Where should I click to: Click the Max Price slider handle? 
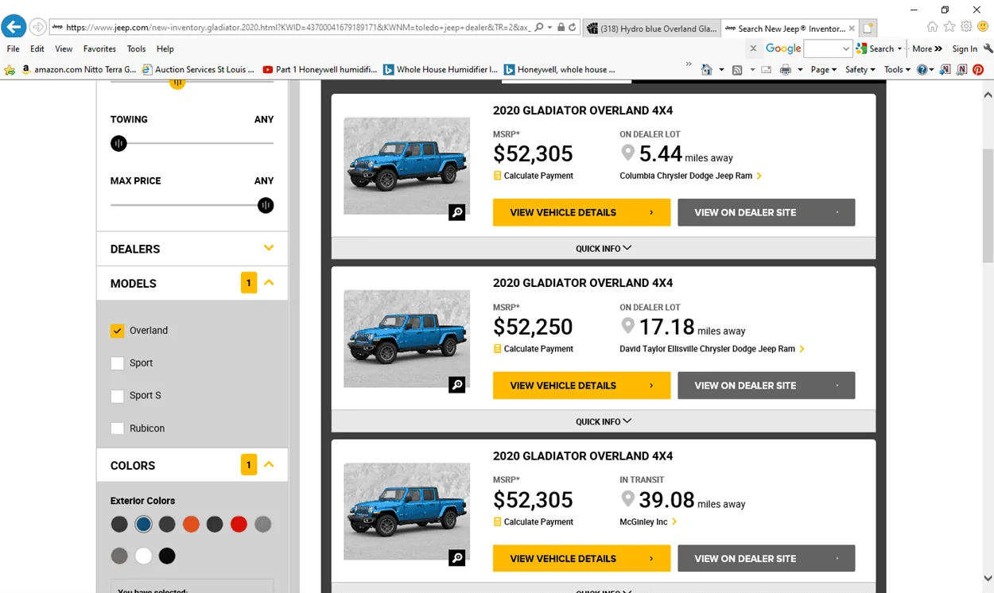click(x=266, y=205)
